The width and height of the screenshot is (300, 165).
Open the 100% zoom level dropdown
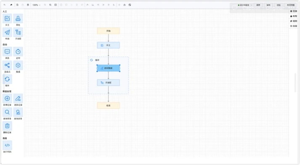point(36,5)
